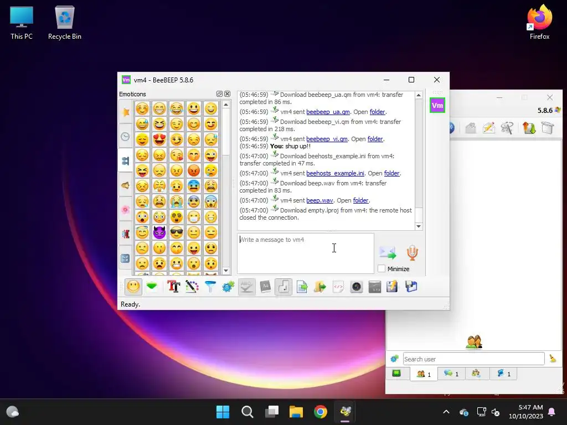The width and height of the screenshot is (567, 425).
Task: Open Google Chrome from the taskbar
Action: pos(321,412)
